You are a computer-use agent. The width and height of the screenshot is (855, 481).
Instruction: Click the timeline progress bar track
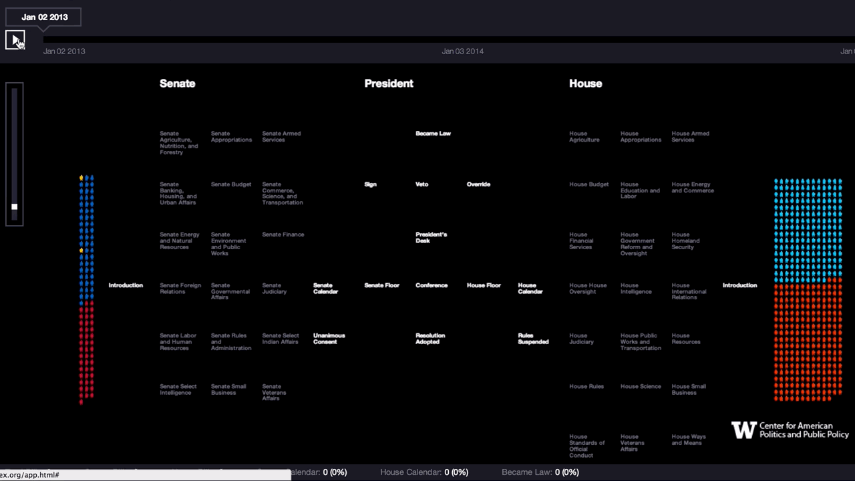tap(441, 39)
